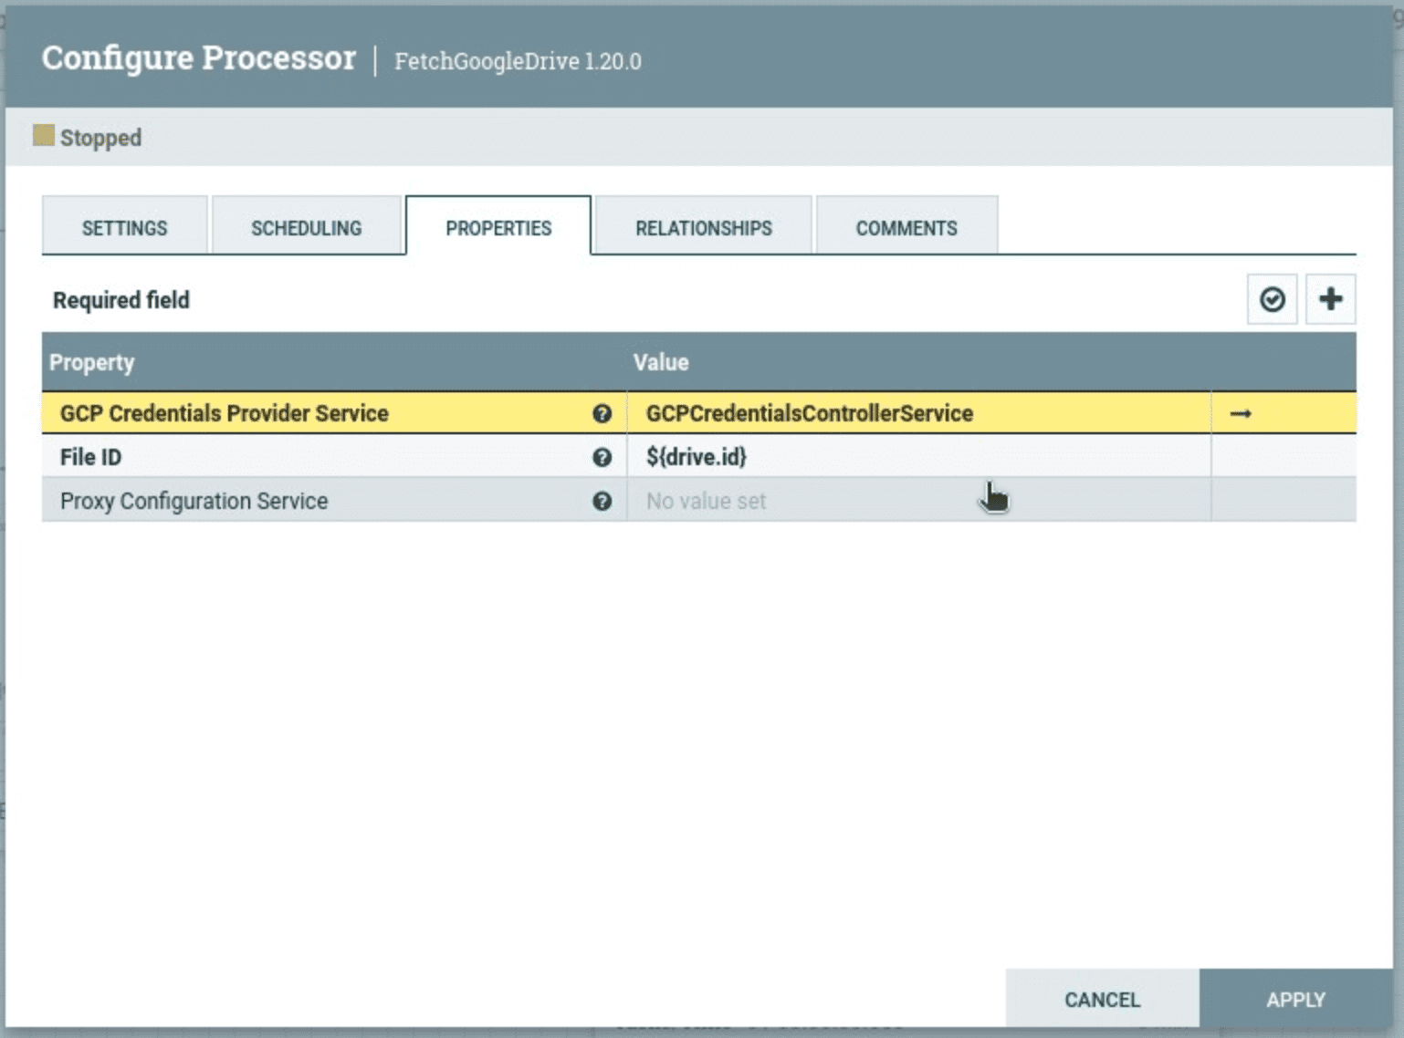Set value for Proxy Configuration Service

coord(919,501)
